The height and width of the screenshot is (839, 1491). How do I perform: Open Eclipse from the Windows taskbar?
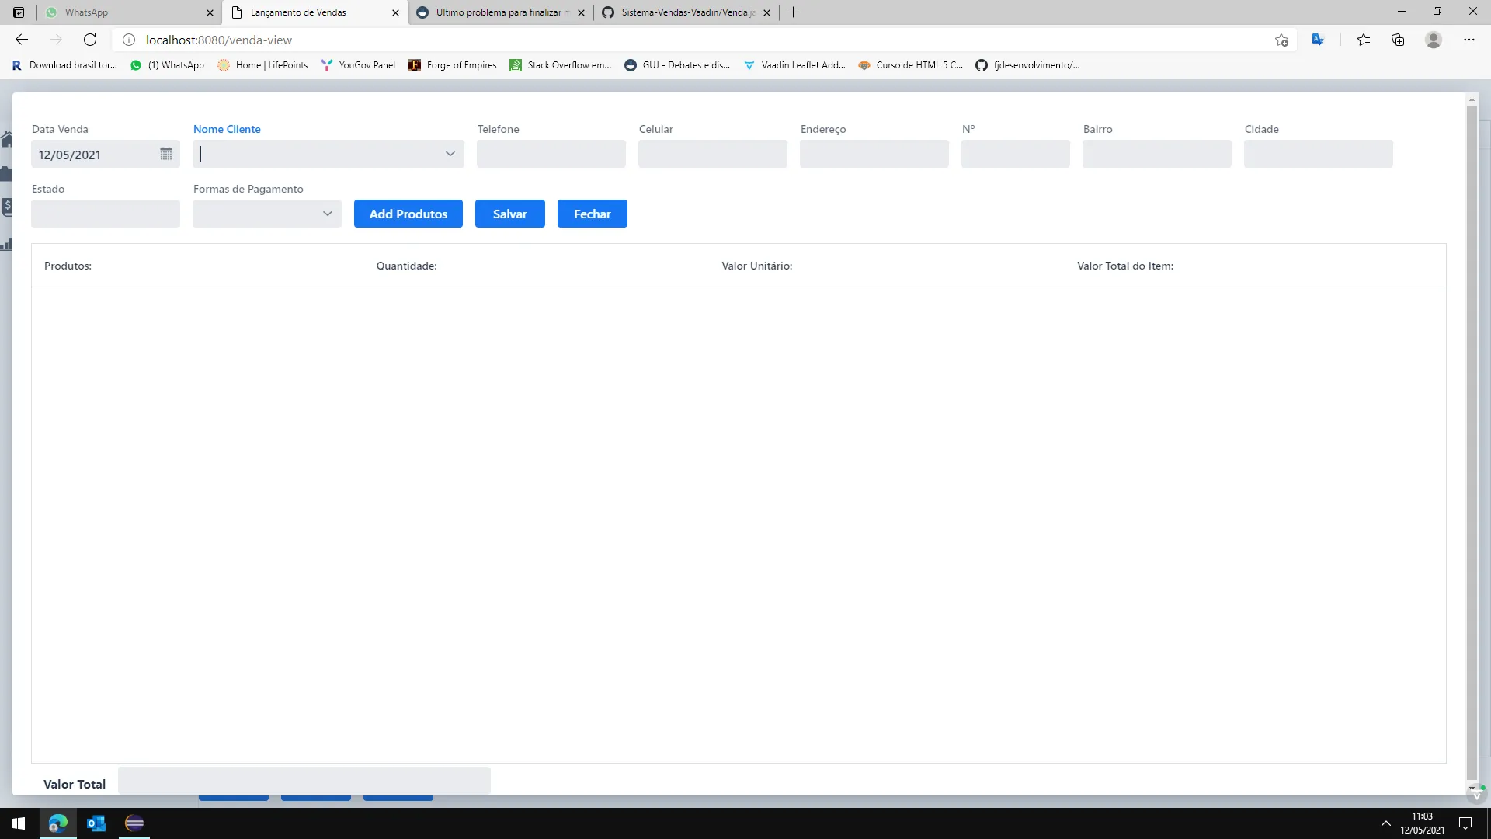pyautogui.click(x=134, y=823)
